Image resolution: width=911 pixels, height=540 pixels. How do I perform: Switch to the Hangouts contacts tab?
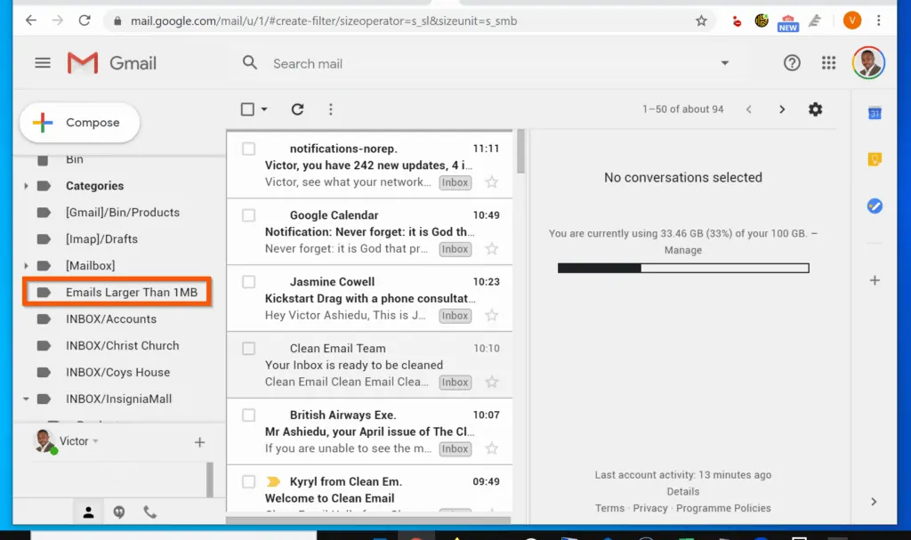click(x=87, y=512)
